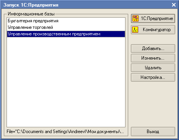Viewport: 179px width, 140px height.
Task: Close the Запуск 1С:Предприятия window
Action: [x=174, y=5]
